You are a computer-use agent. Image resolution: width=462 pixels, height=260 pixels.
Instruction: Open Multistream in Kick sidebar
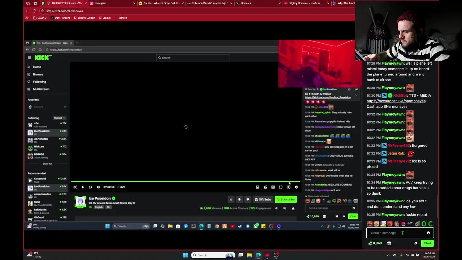click(38, 89)
